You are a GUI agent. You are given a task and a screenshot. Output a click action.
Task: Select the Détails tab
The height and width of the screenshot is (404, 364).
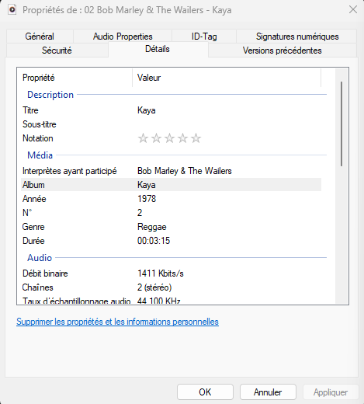[x=158, y=49]
